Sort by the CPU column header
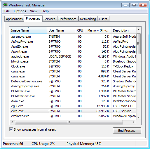This screenshot has width=150, height=149. click(x=80, y=30)
